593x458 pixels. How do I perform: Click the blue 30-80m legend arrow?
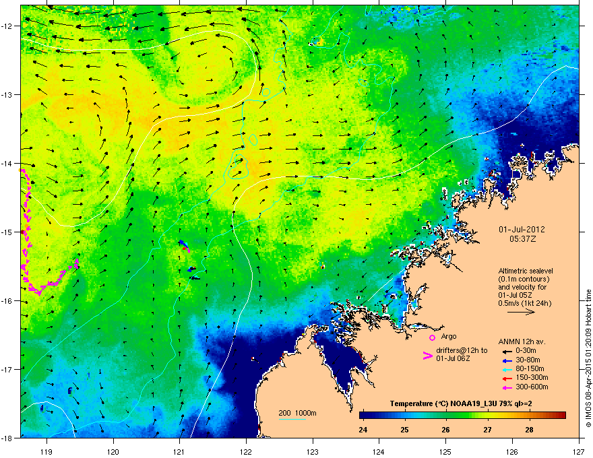507,360
